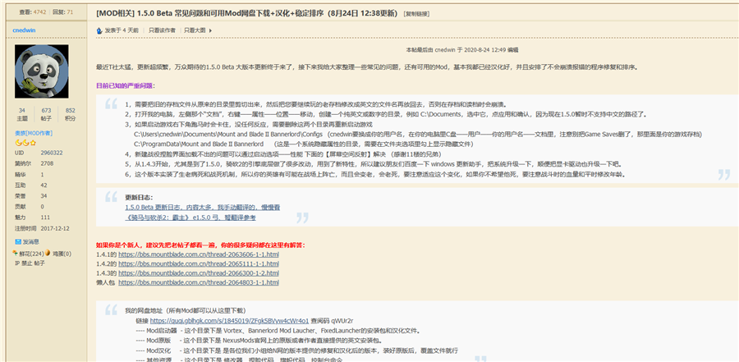Click the 精华 value 1
Image resolution: width=739 pixels, height=362 pixels.
click(42, 174)
